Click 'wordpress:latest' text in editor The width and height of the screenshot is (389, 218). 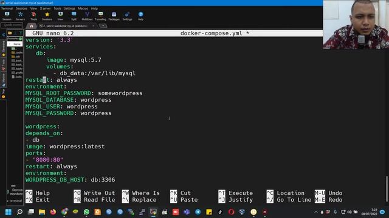77,147
